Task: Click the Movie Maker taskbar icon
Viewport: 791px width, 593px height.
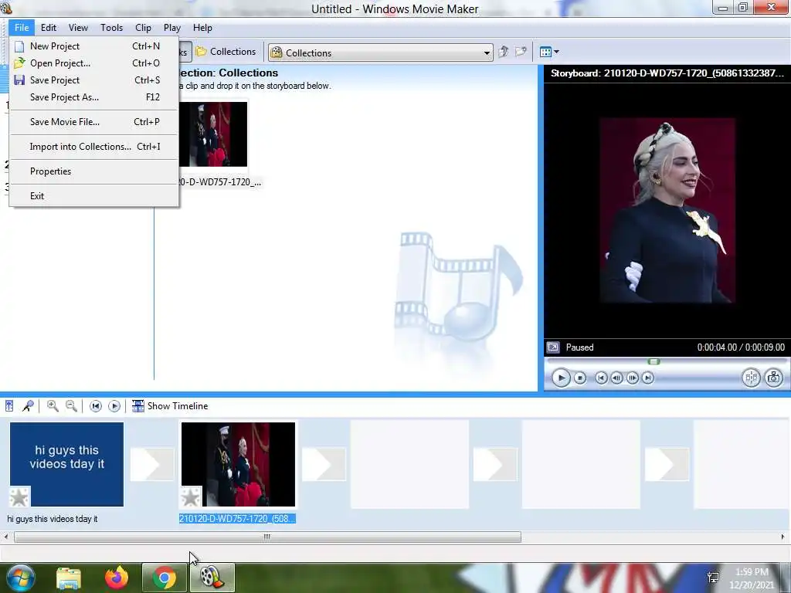Action: click(x=212, y=578)
